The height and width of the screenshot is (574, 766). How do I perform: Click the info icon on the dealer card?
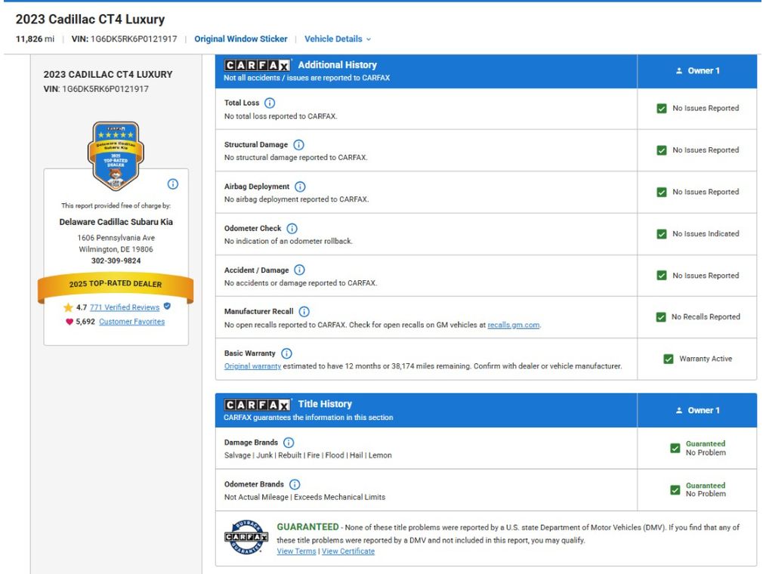tap(173, 184)
